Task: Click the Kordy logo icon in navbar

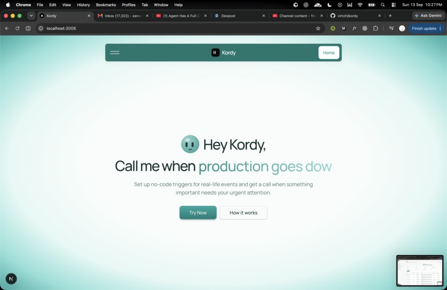Action: pos(215,53)
